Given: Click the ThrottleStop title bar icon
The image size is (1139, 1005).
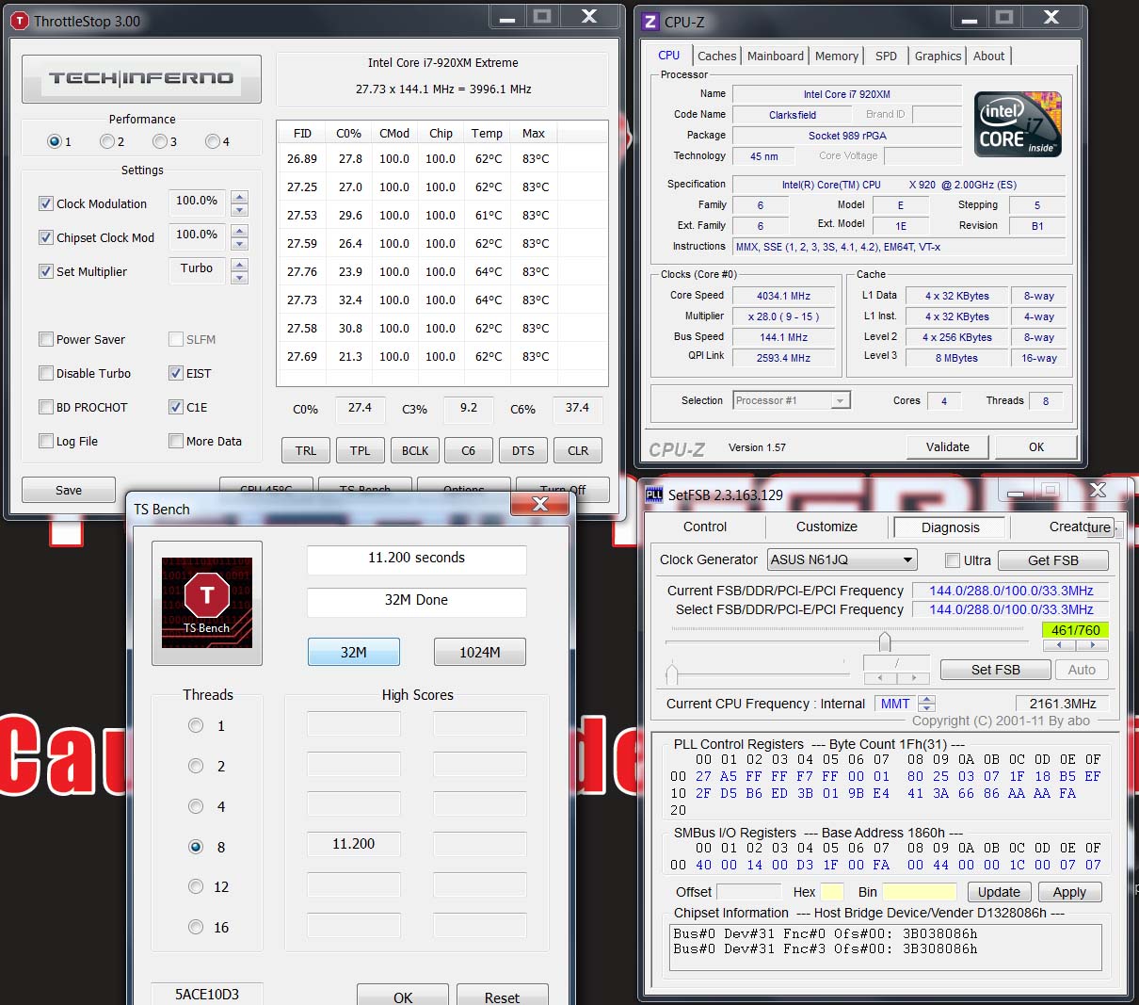Looking at the screenshot, I should [x=19, y=21].
